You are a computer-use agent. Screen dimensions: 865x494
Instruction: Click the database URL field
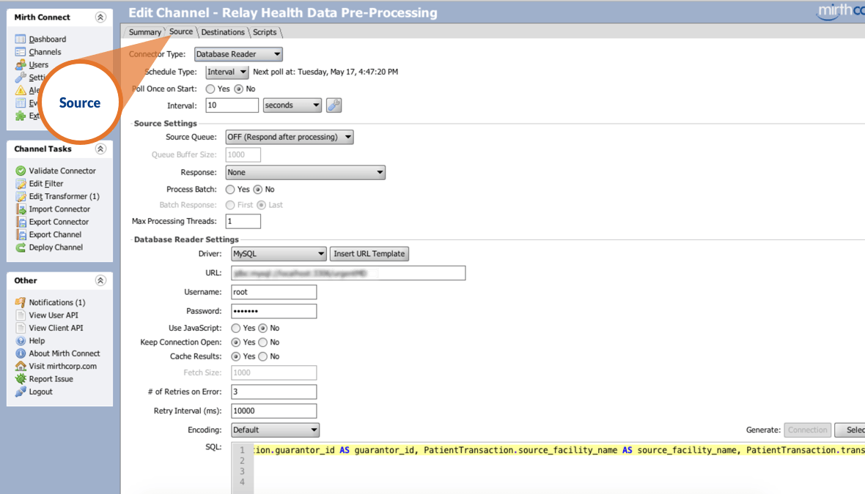[x=348, y=273]
